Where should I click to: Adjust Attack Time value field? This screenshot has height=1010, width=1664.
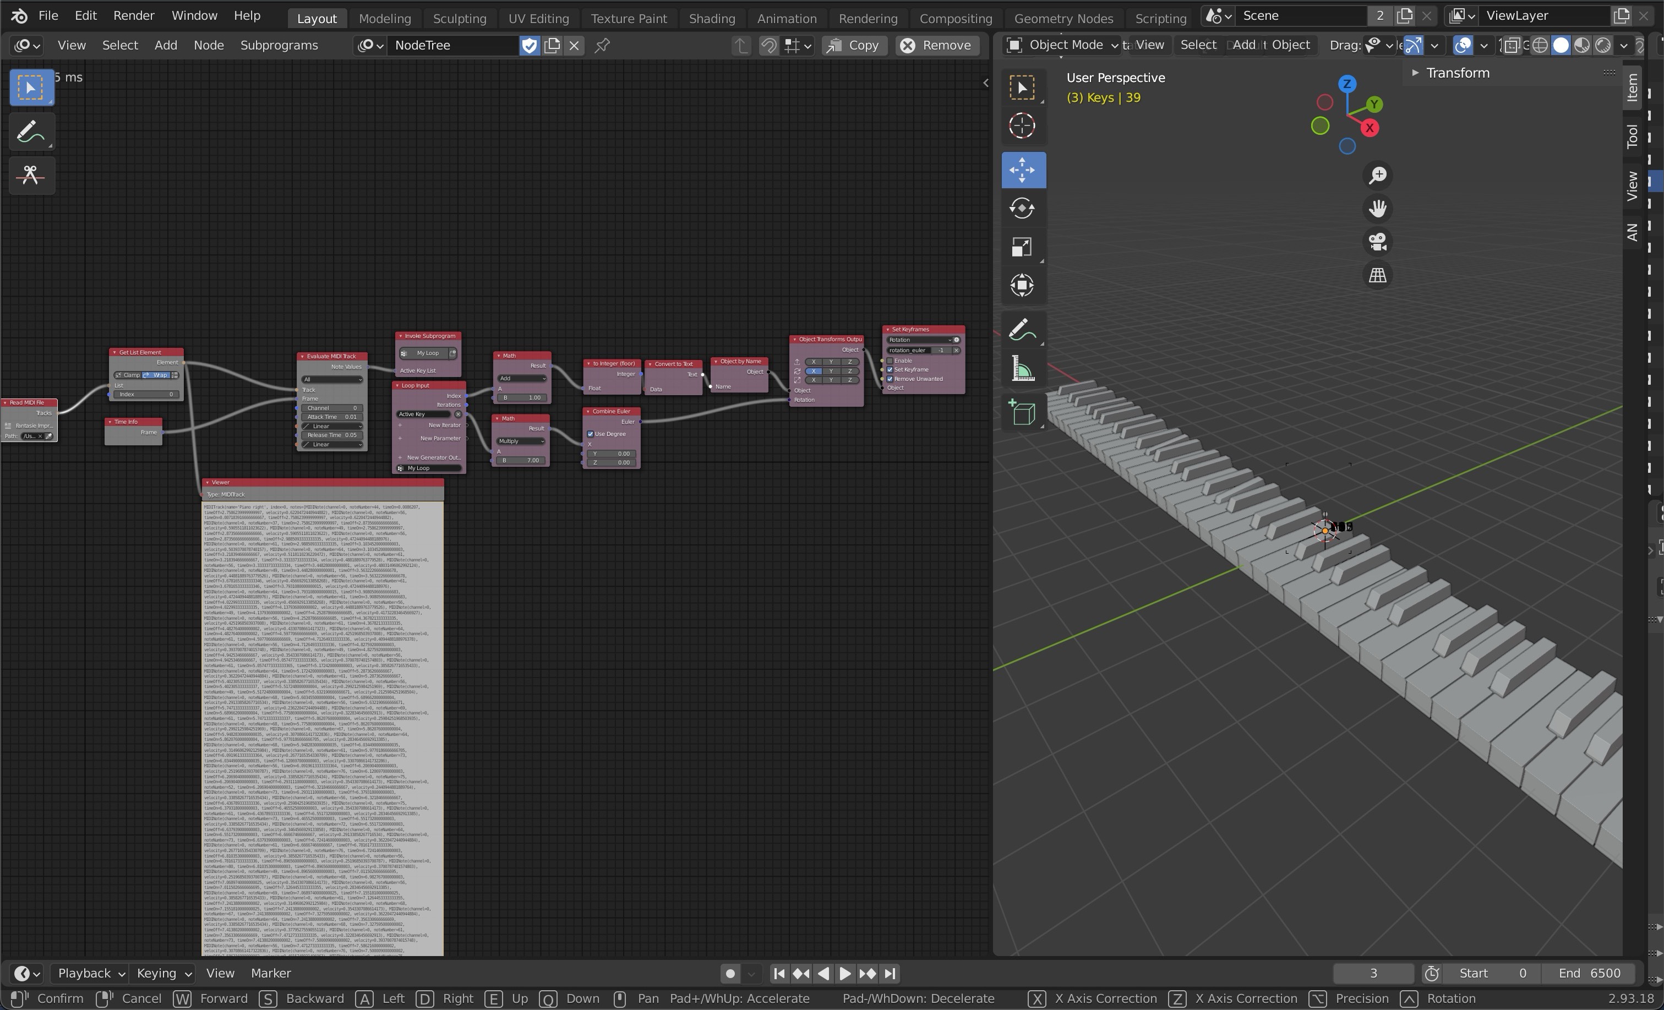(331, 417)
